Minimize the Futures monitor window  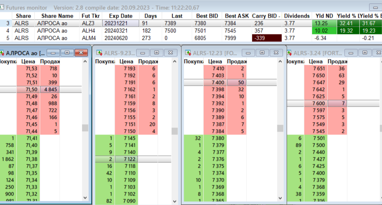tap(375, 7)
